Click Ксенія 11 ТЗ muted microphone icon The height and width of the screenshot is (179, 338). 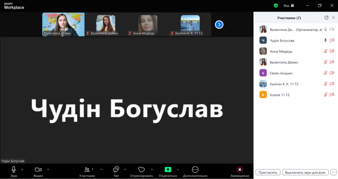coord(325,95)
